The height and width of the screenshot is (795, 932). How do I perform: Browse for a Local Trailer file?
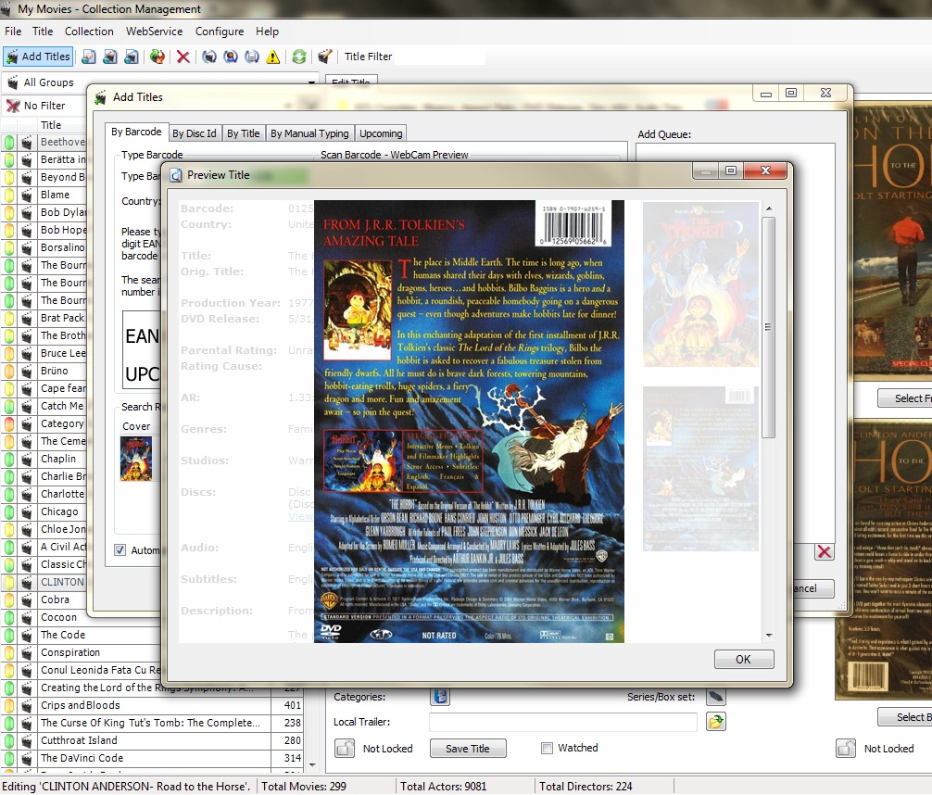tap(713, 722)
